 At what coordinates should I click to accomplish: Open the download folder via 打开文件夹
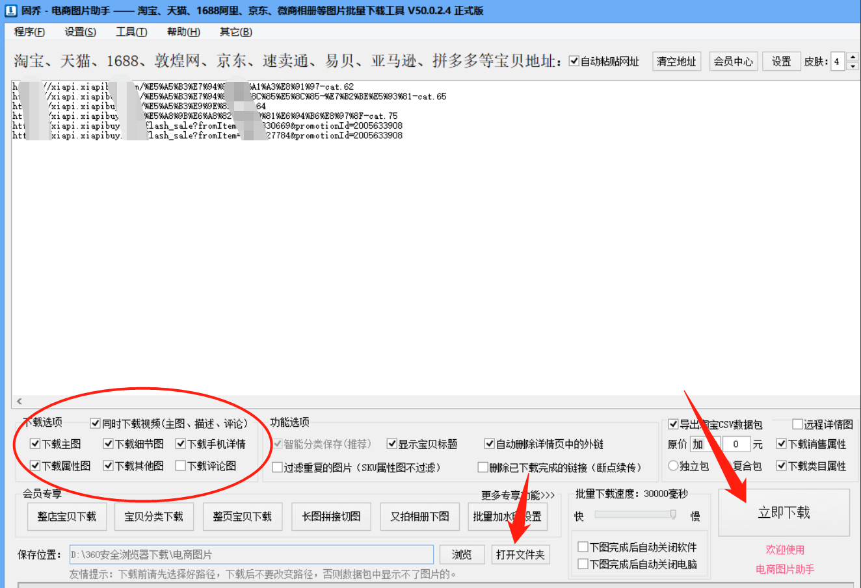pyautogui.click(x=520, y=554)
